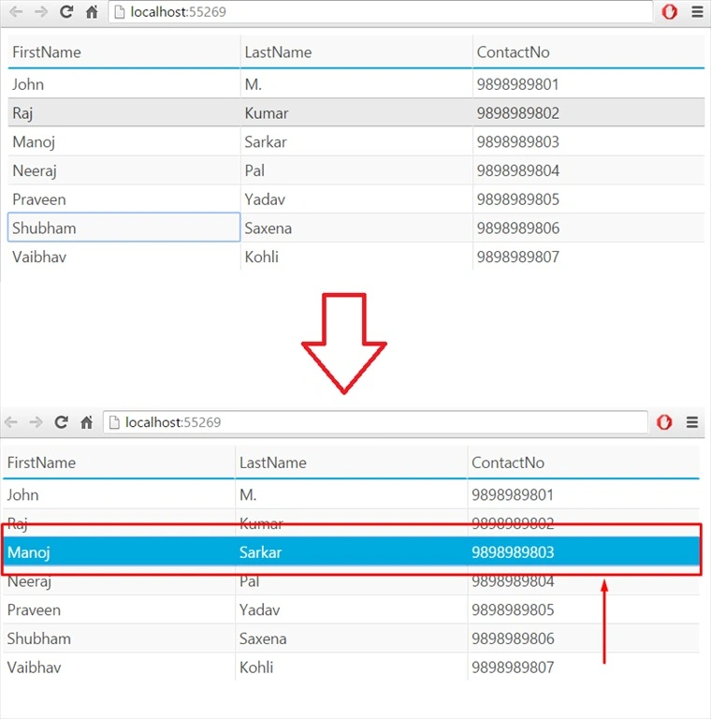The width and height of the screenshot is (711, 719).
Task: Open the hamburger menu in upper browser
Action: pyautogui.click(x=697, y=12)
